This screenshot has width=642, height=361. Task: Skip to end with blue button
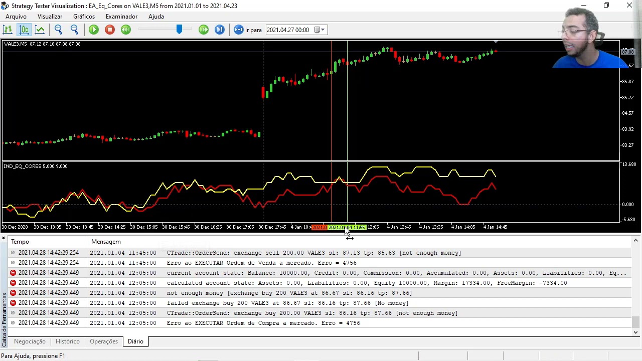tap(220, 30)
